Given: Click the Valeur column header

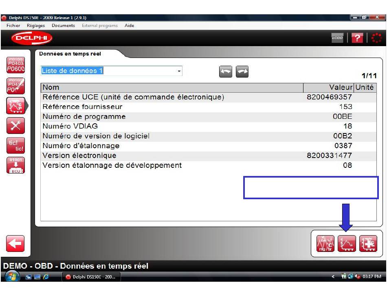Looking at the screenshot, I should (x=328, y=87).
